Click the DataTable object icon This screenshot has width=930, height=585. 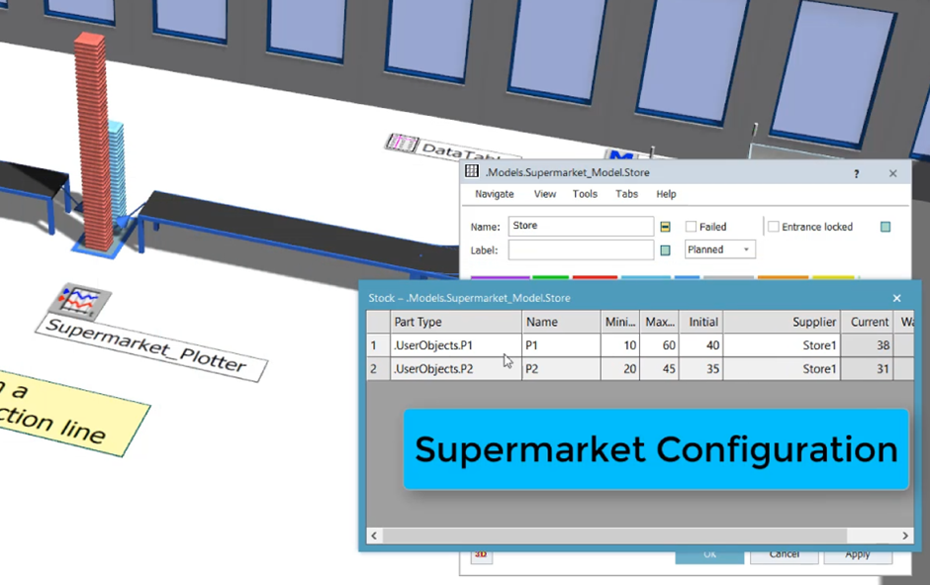coord(403,143)
